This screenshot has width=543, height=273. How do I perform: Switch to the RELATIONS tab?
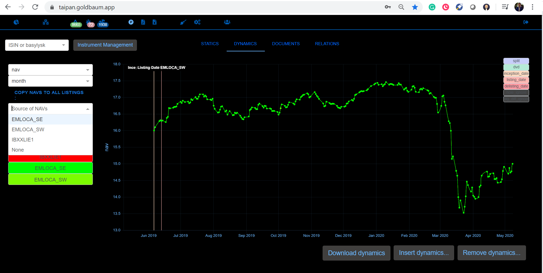coord(327,44)
